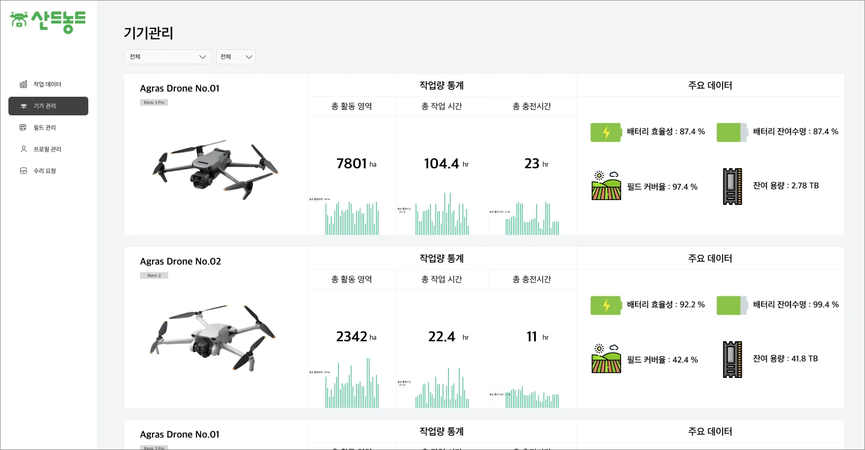
Task: Click 총 활동 영역 header above 2342 ha
Action: coord(351,279)
